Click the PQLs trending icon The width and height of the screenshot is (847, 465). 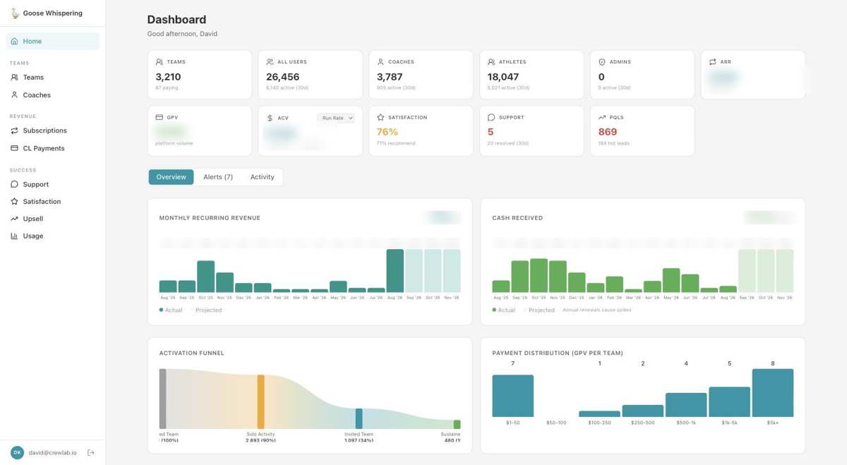tap(602, 117)
